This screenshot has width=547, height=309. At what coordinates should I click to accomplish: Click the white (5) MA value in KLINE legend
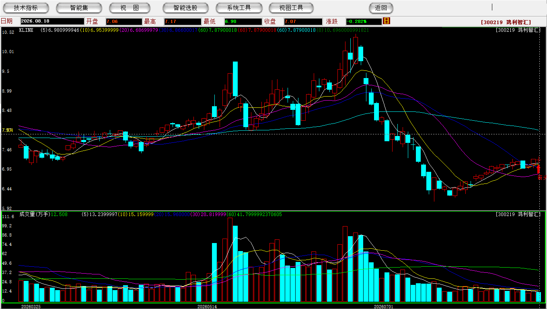point(60,30)
